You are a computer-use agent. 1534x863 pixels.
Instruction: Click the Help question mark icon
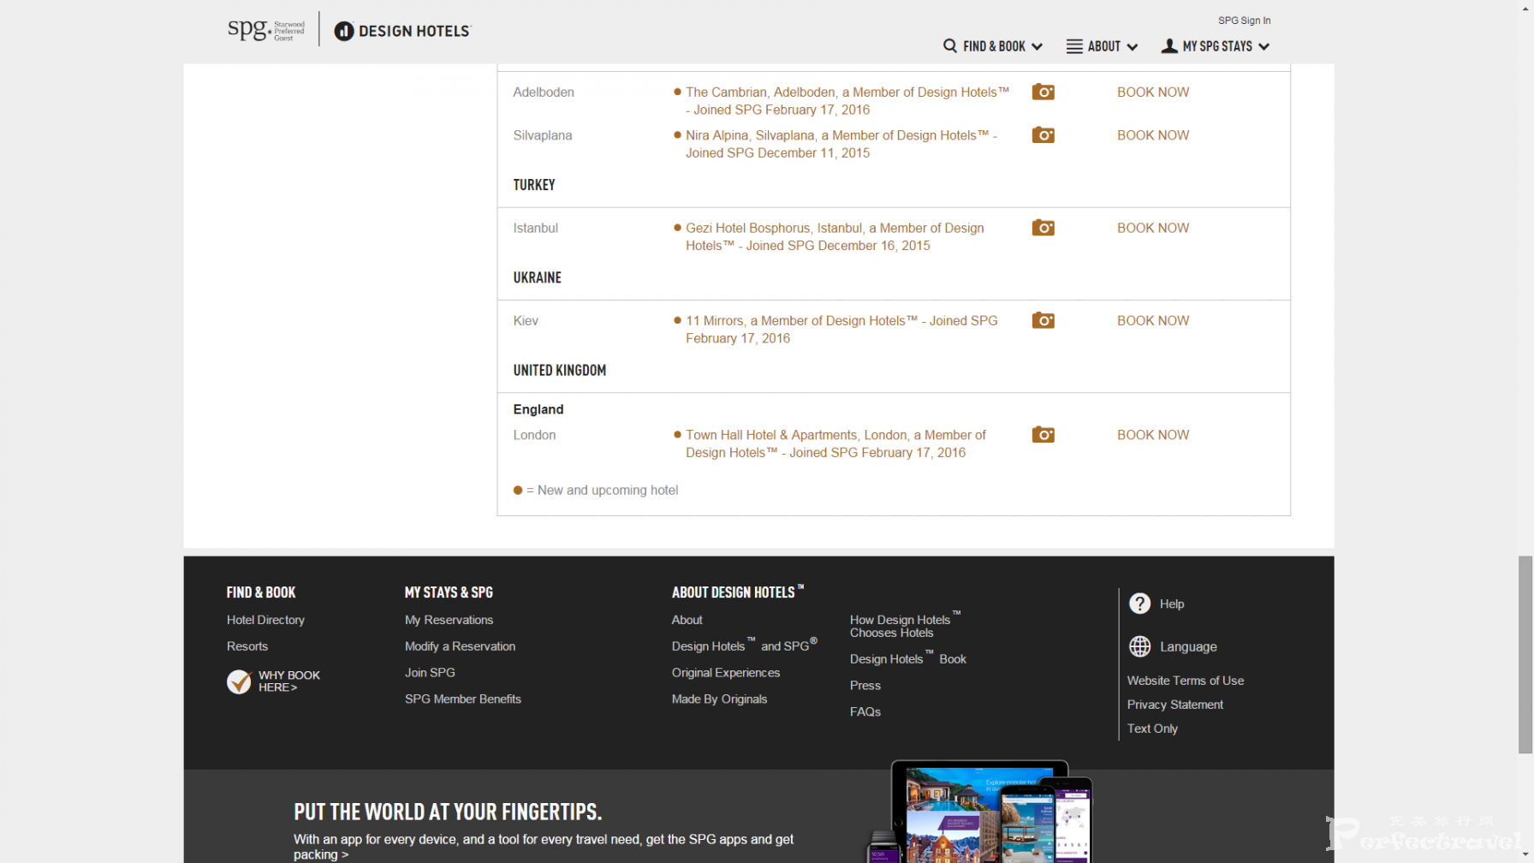(1139, 604)
